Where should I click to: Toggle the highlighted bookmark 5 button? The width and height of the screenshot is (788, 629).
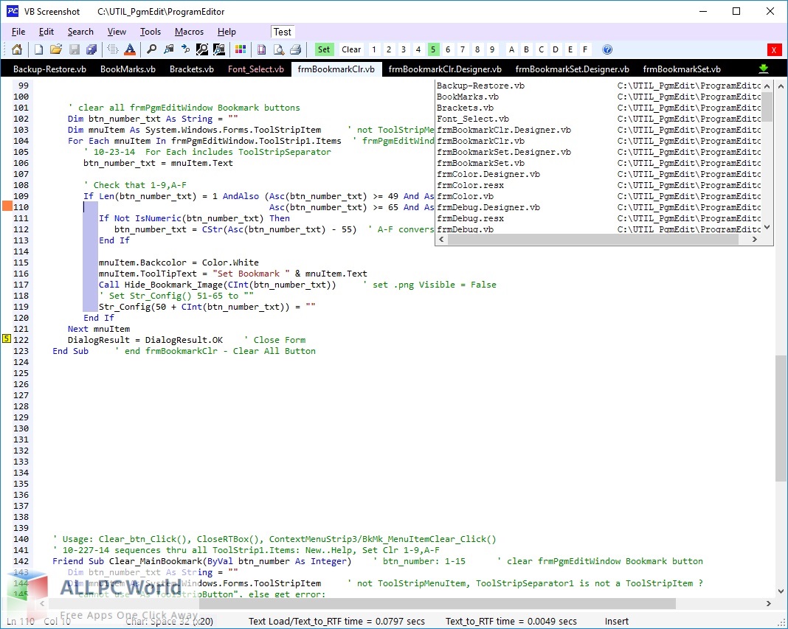click(x=433, y=49)
